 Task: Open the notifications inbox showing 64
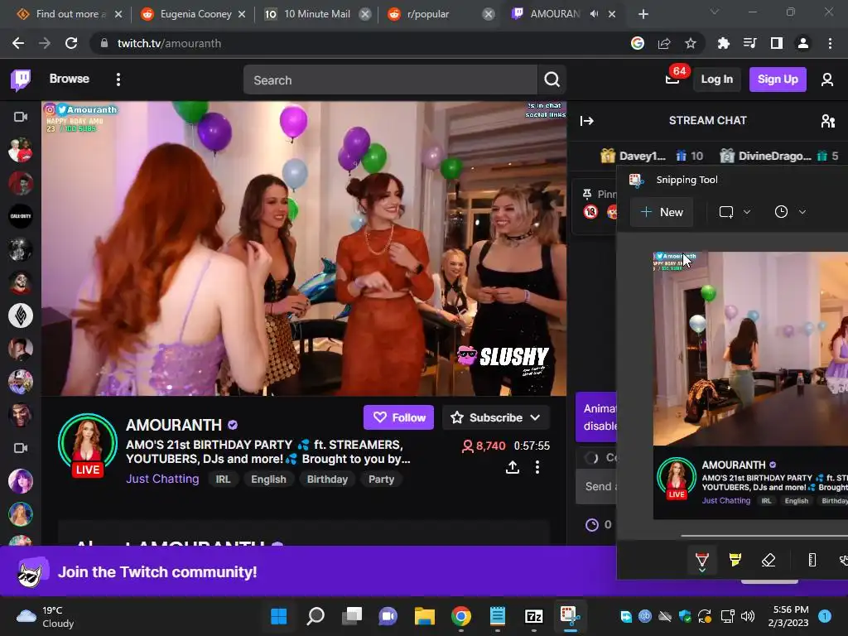[672, 79]
